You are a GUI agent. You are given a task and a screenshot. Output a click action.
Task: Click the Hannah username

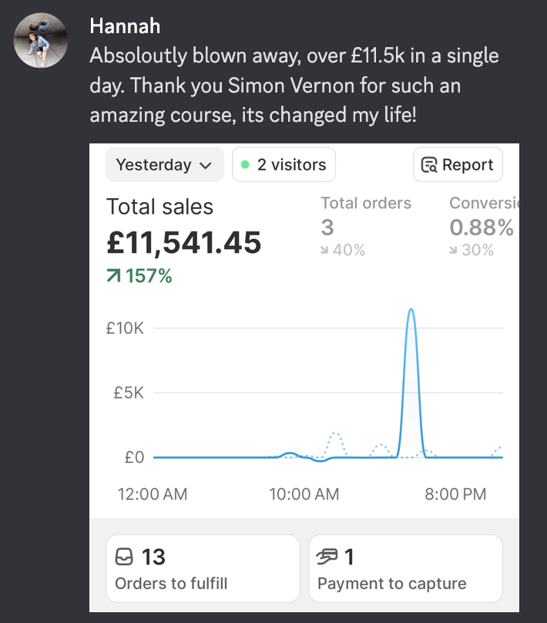pyautogui.click(x=125, y=27)
